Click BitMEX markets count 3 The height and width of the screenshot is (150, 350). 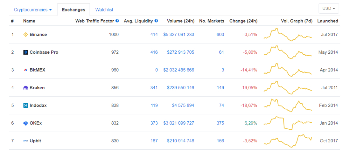point(223,70)
